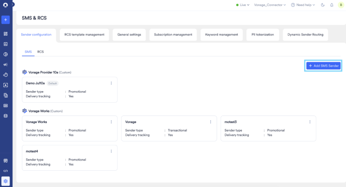Open the documents content icon in sidebar
The width and height of the screenshot is (346, 187).
[x=6, y=95]
